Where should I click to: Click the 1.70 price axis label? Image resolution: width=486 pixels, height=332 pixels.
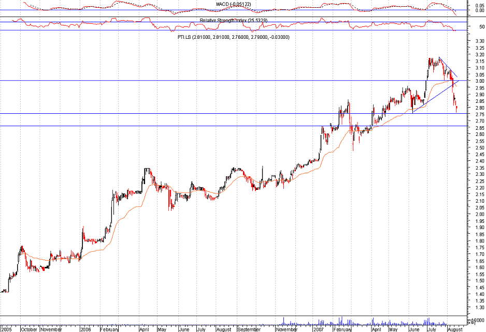(x=479, y=254)
